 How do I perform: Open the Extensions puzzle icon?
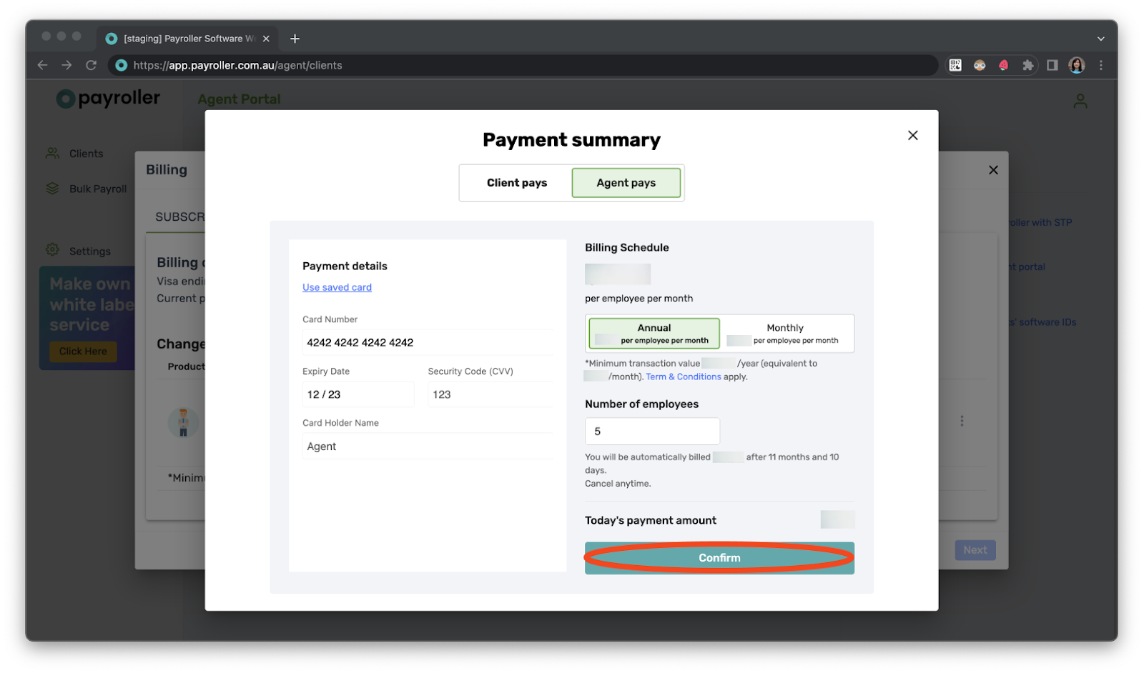coord(1027,65)
